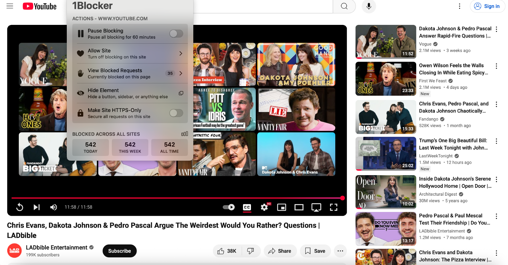Viewport: 508px width, 265px height.
Task: Open Pedro Pascal Vanity Fair LIE end-screen video
Action: pyautogui.click(x=296, y=109)
